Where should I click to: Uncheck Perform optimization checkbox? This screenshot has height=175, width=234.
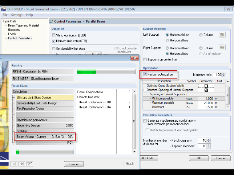click(x=145, y=74)
